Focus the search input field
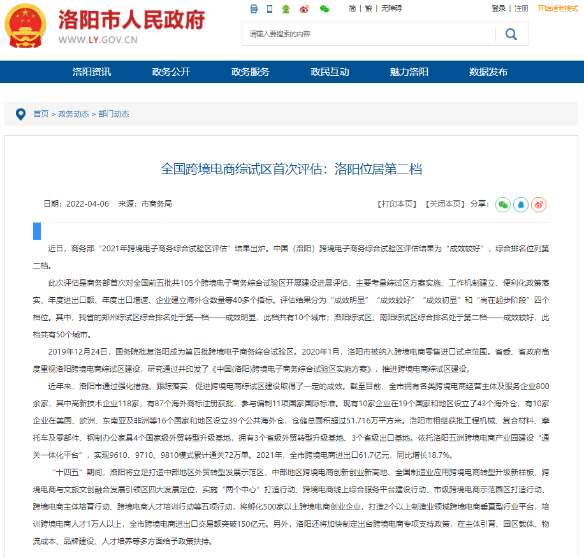 click(x=369, y=34)
